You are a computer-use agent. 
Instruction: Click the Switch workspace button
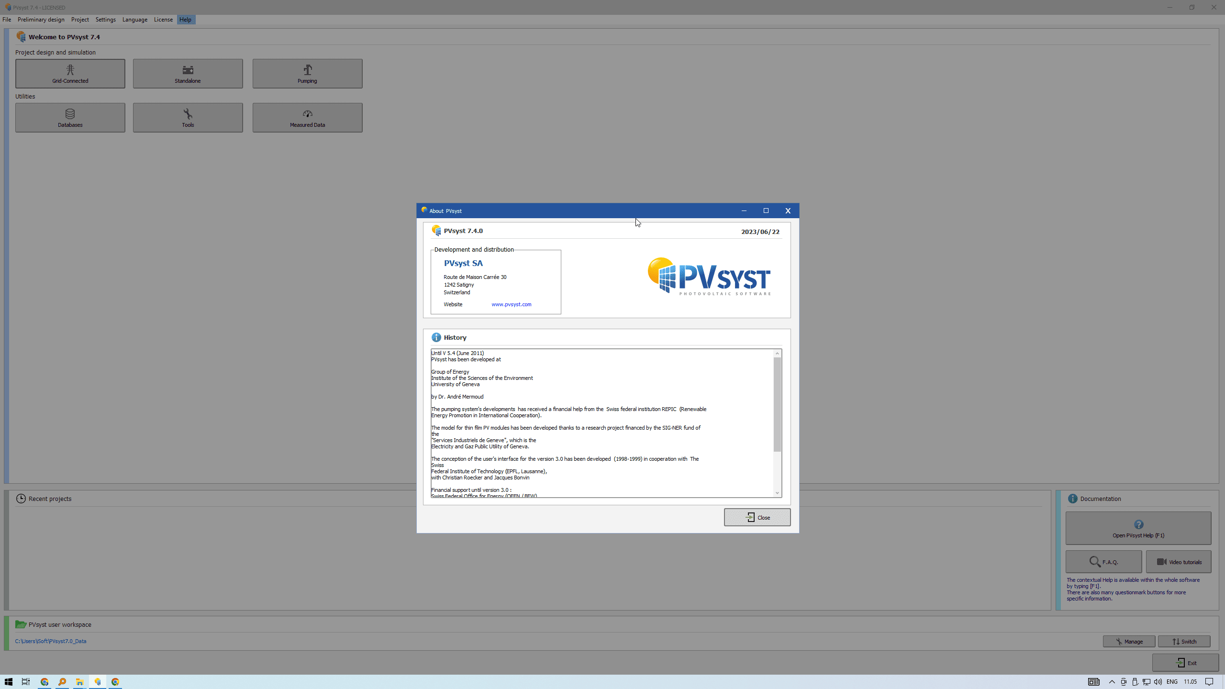[x=1184, y=642]
